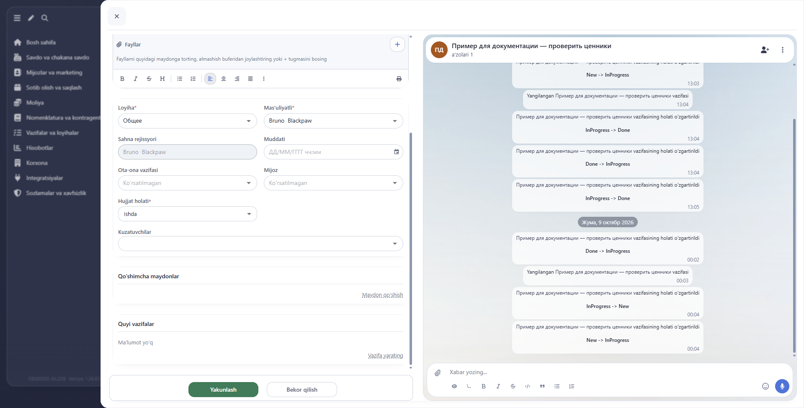Toggle left alignment in editor toolbar
This screenshot has height=408, width=804.
click(x=210, y=79)
